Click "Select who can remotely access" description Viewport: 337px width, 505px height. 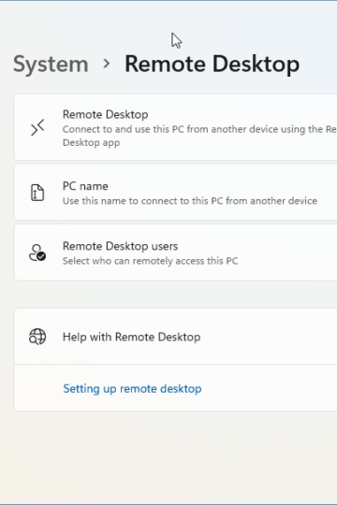click(151, 261)
